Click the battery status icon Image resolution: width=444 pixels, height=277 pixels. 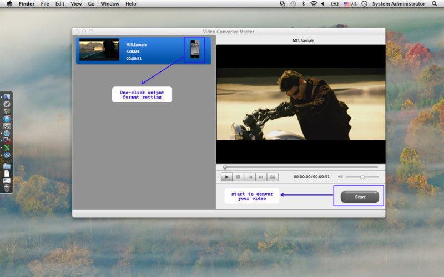335,4
